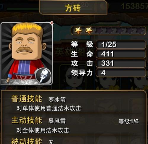Open the 普通技能 skill heading
Image resolution: width=148 pixels, height=144 pixels.
[27, 99]
